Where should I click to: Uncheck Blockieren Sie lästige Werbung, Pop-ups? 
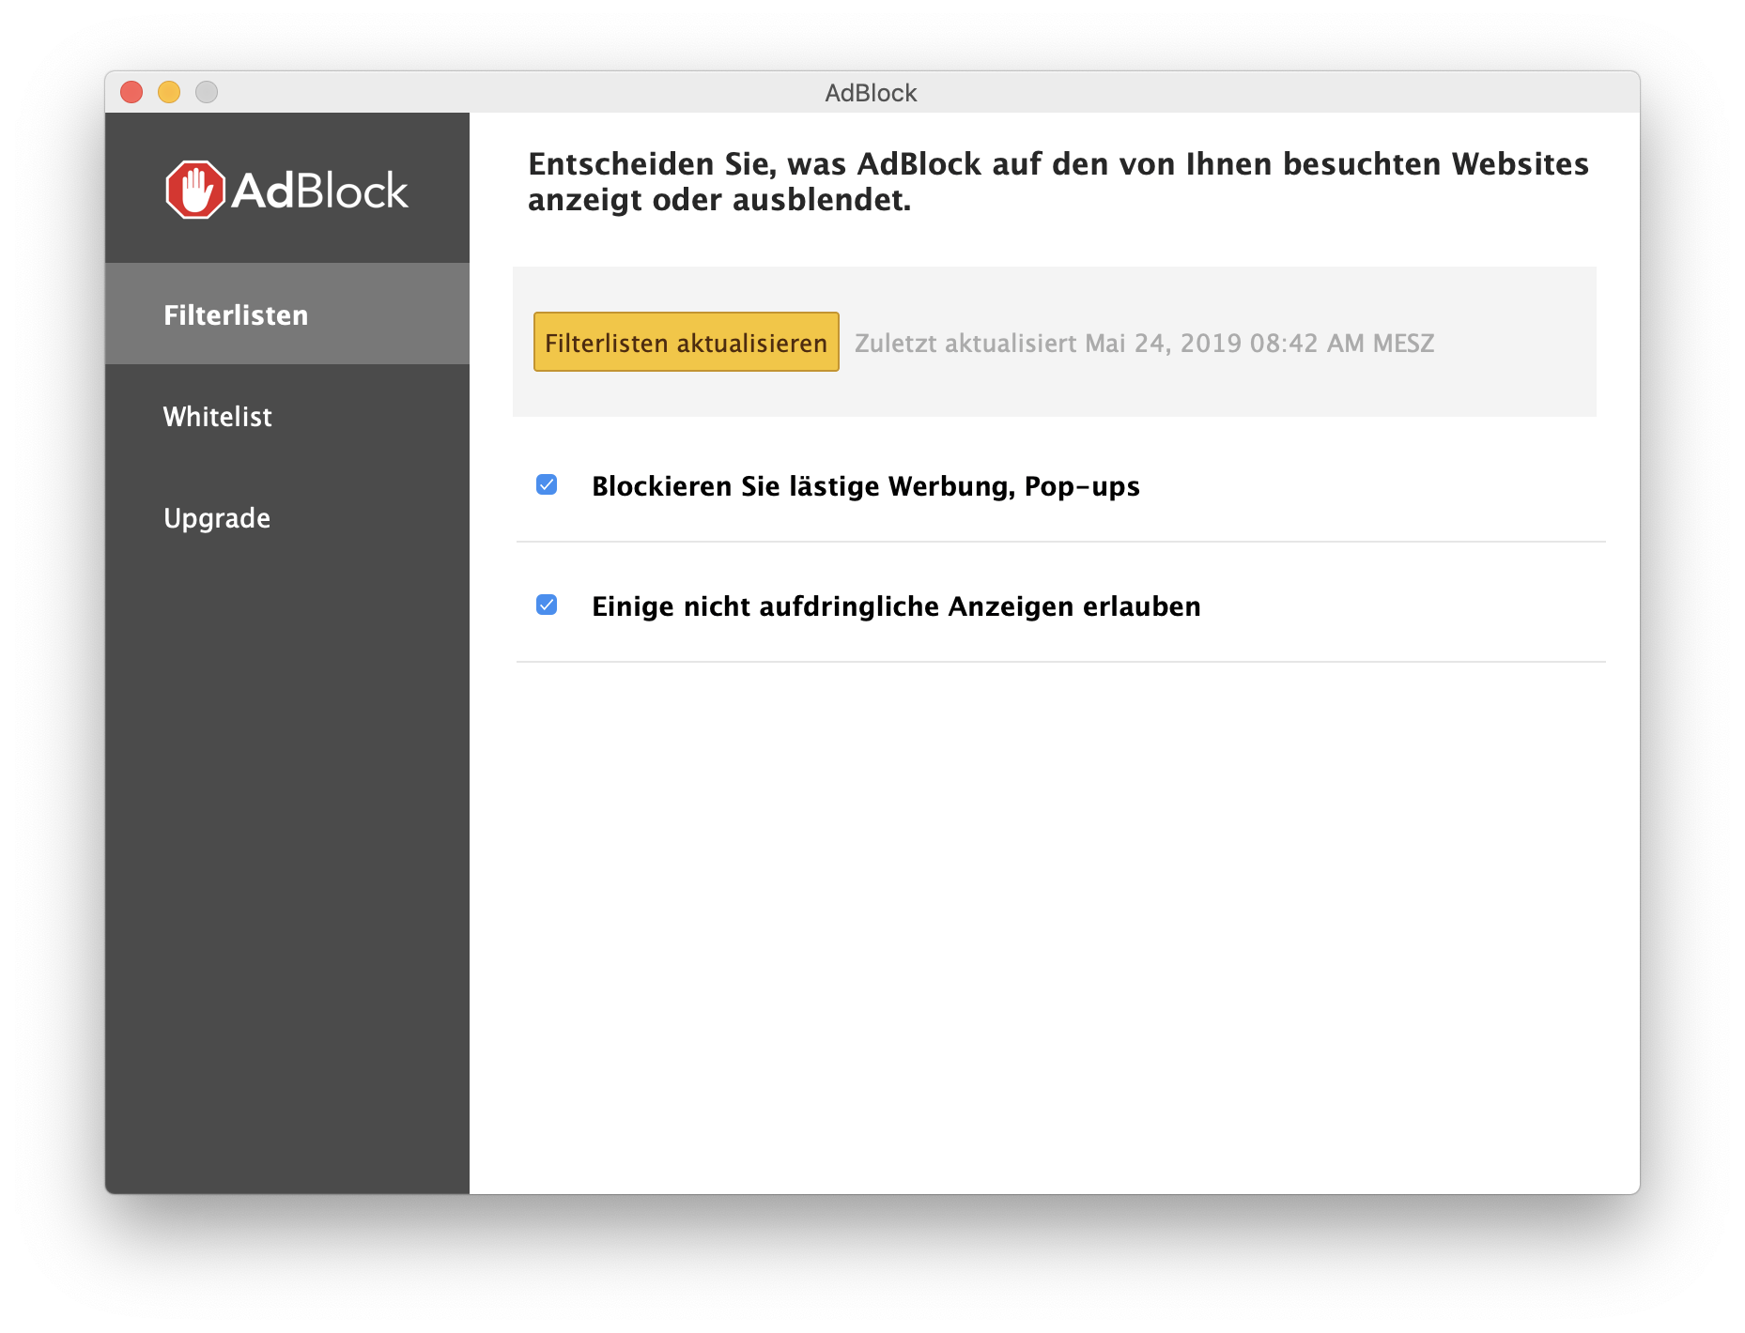(x=547, y=484)
